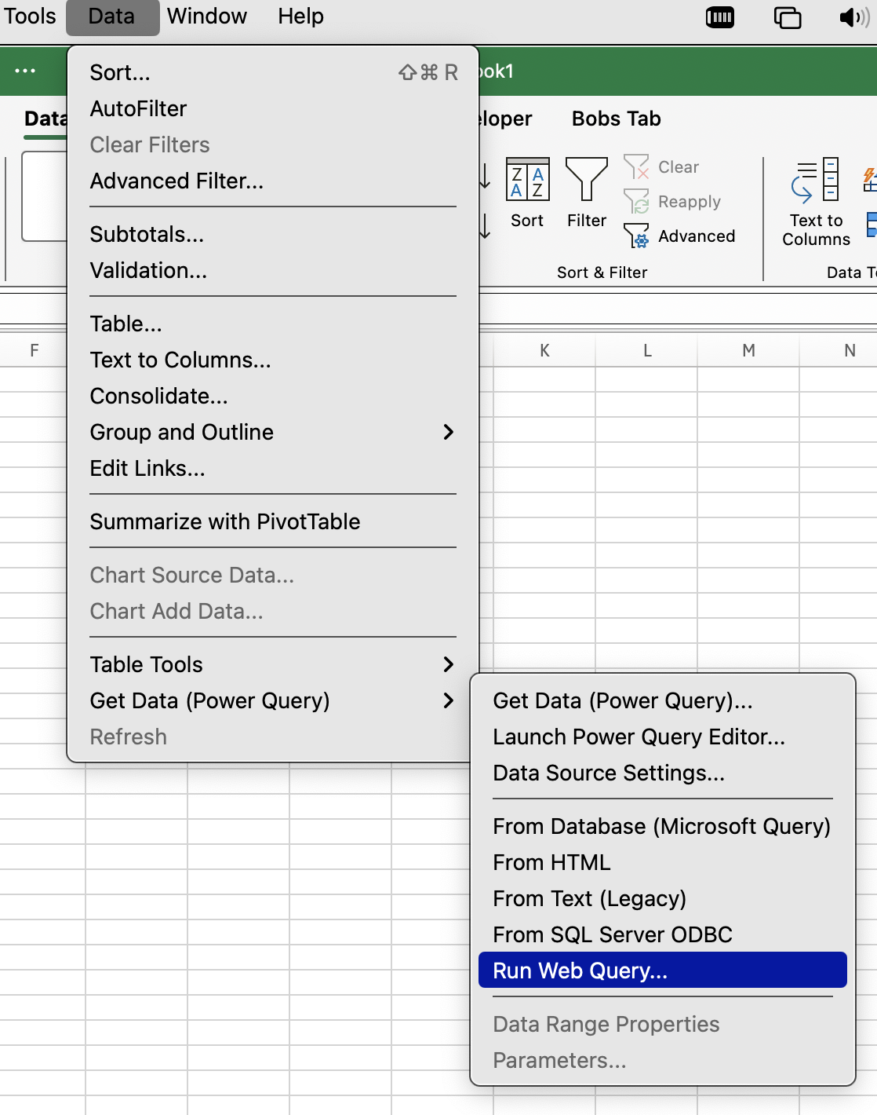The image size is (877, 1115).
Task: Choose From Database (Microsoft Query)
Action: 663,826
